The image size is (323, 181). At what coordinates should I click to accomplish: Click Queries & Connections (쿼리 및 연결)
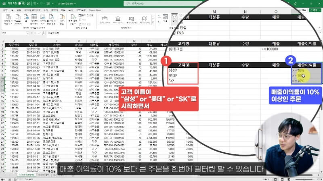[x=86, y=15]
